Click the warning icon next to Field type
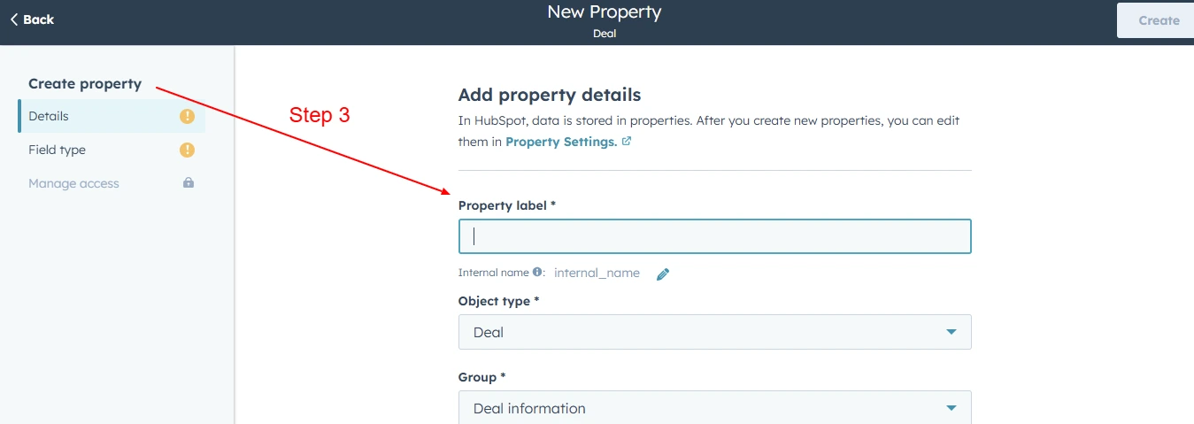This screenshot has height=424, width=1194. click(x=187, y=150)
